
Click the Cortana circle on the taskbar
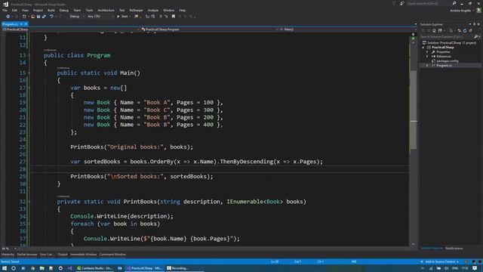pos(14,268)
